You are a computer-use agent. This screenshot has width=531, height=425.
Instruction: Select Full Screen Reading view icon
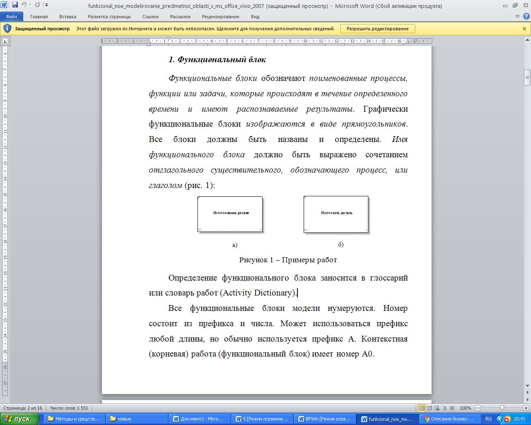[430, 408]
